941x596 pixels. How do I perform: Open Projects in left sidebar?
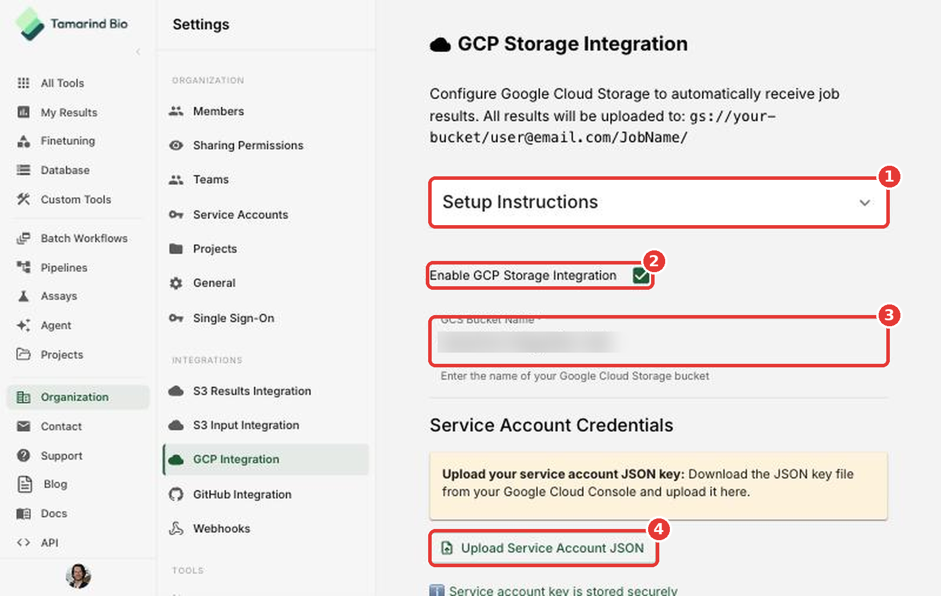78,354
